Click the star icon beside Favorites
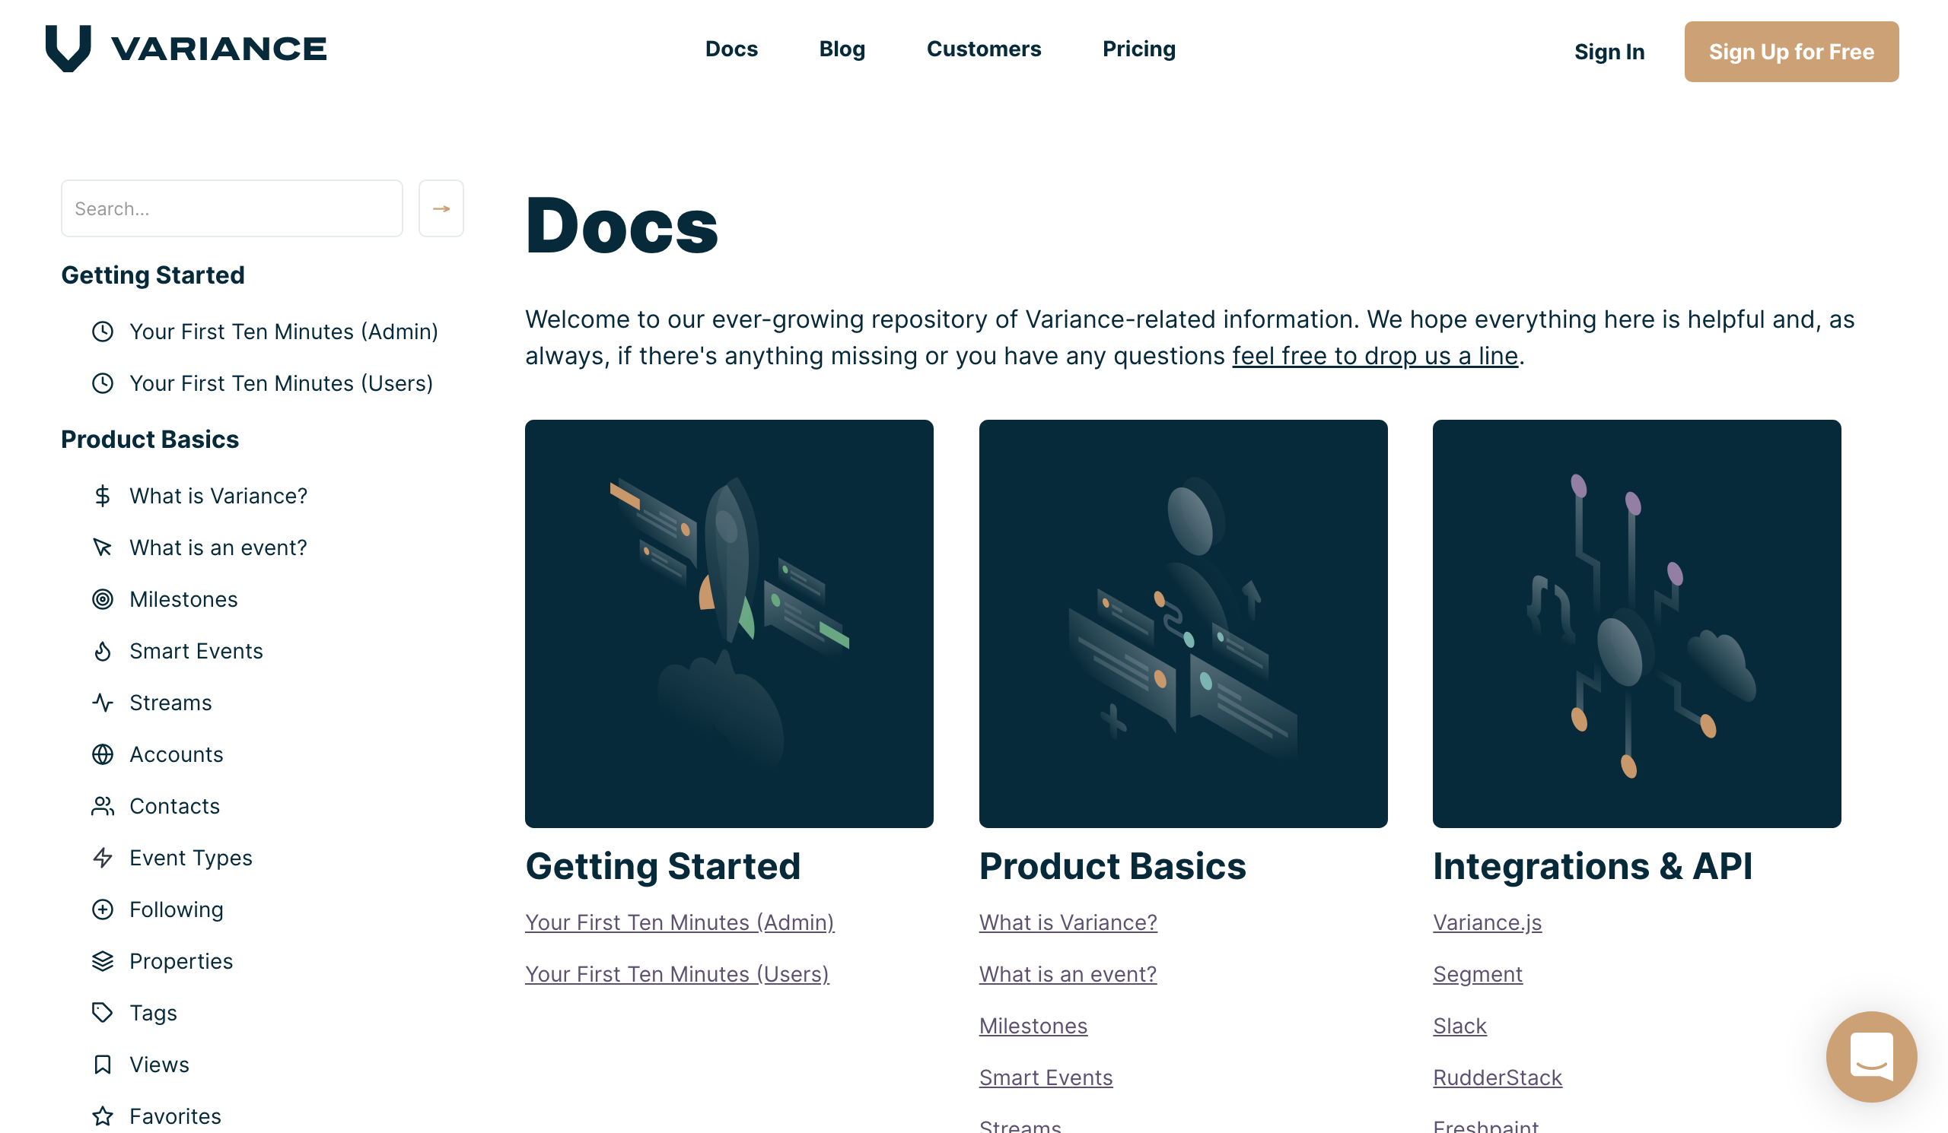This screenshot has height=1133, width=1948. click(x=103, y=1117)
